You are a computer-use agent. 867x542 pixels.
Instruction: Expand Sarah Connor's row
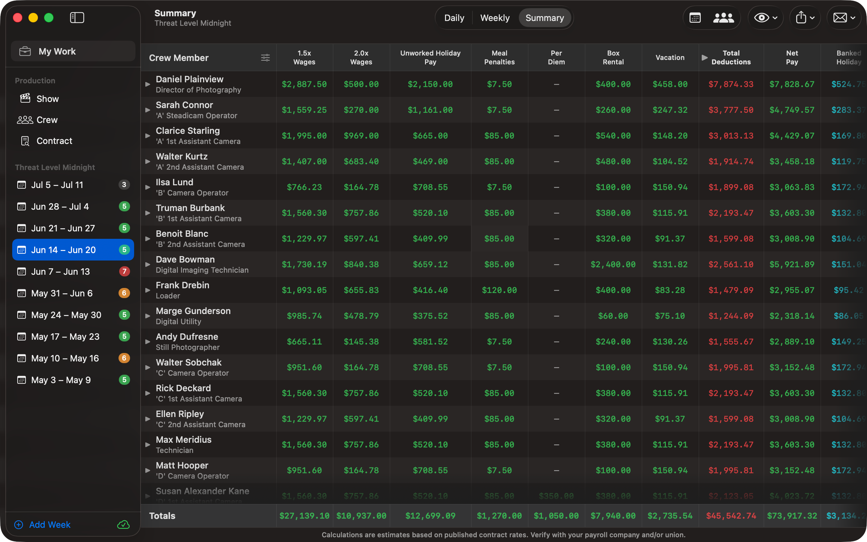click(147, 110)
